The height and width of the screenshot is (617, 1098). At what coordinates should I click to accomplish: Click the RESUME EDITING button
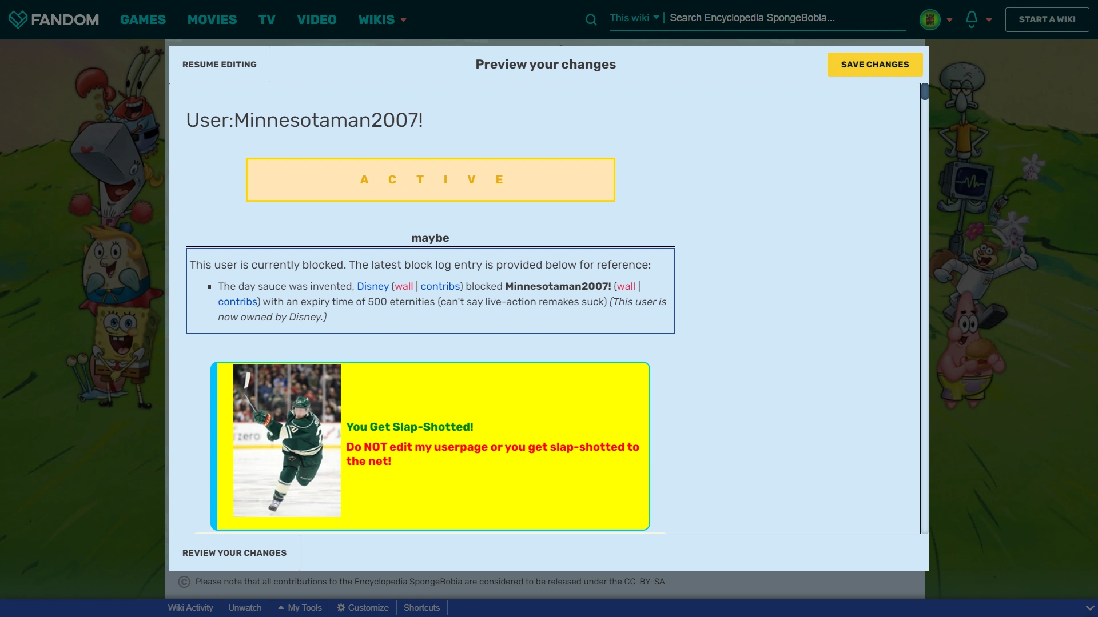[x=220, y=65]
